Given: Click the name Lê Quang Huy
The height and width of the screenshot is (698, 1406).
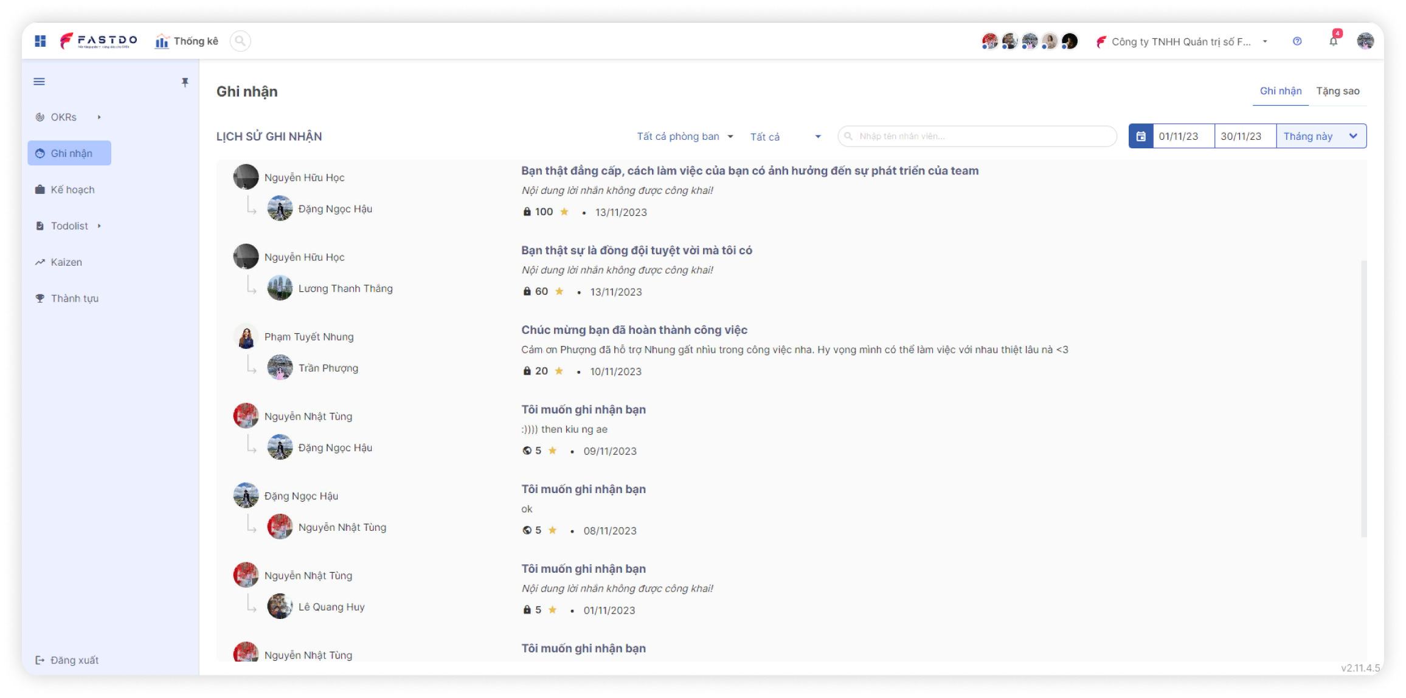Looking at the screenshot, I should pyautogui.click(x=331, y=607).
